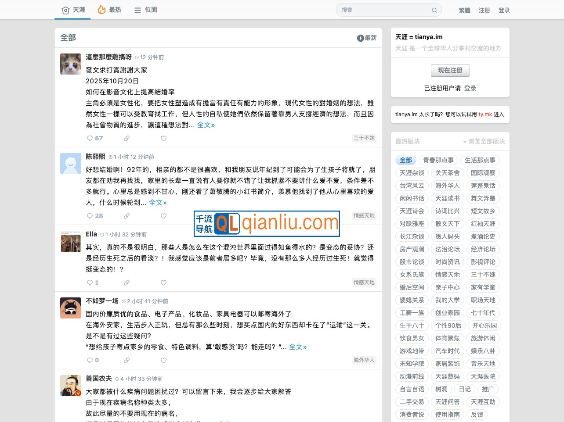
Task: Click the heart icon on Ella's post
Action: [163, 283]
